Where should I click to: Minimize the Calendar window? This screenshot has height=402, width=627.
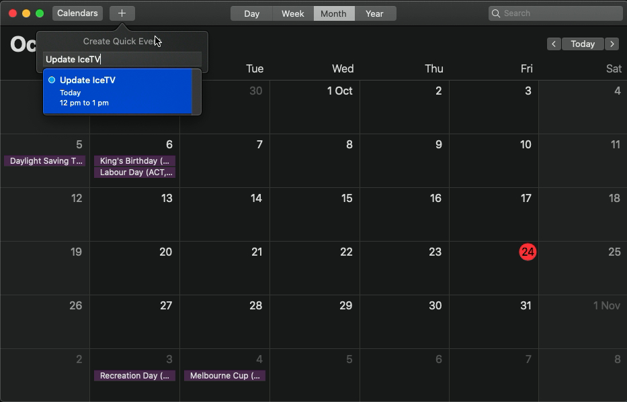tap(26, 13)
